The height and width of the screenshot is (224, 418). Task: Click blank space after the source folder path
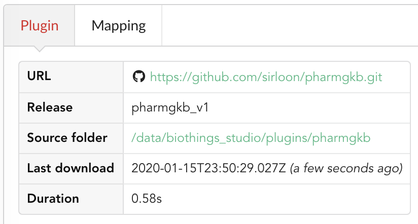coord(390,138)
